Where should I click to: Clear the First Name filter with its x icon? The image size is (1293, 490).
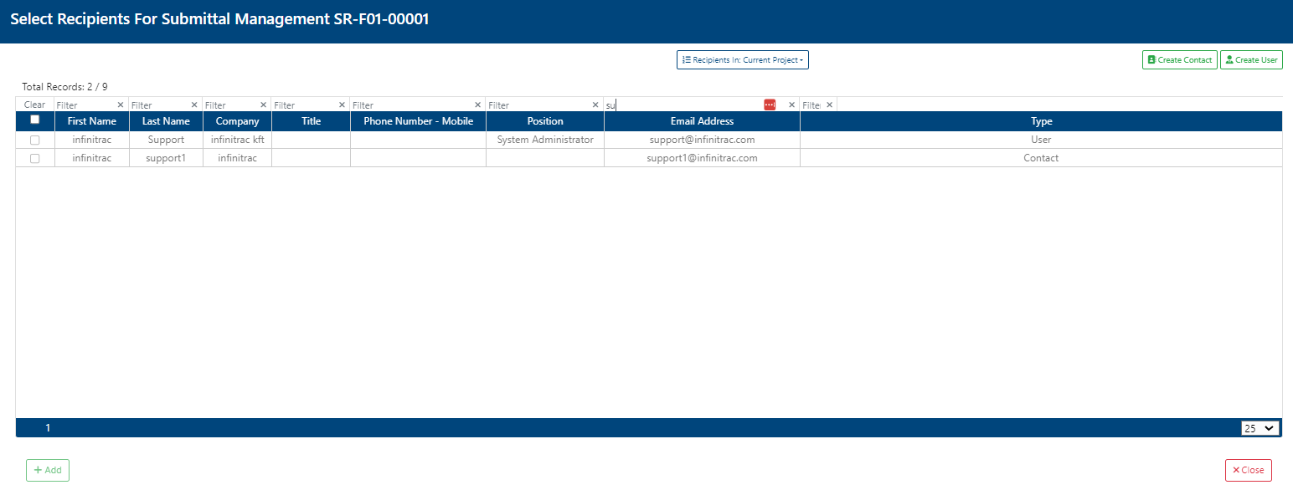click(121, 105)
